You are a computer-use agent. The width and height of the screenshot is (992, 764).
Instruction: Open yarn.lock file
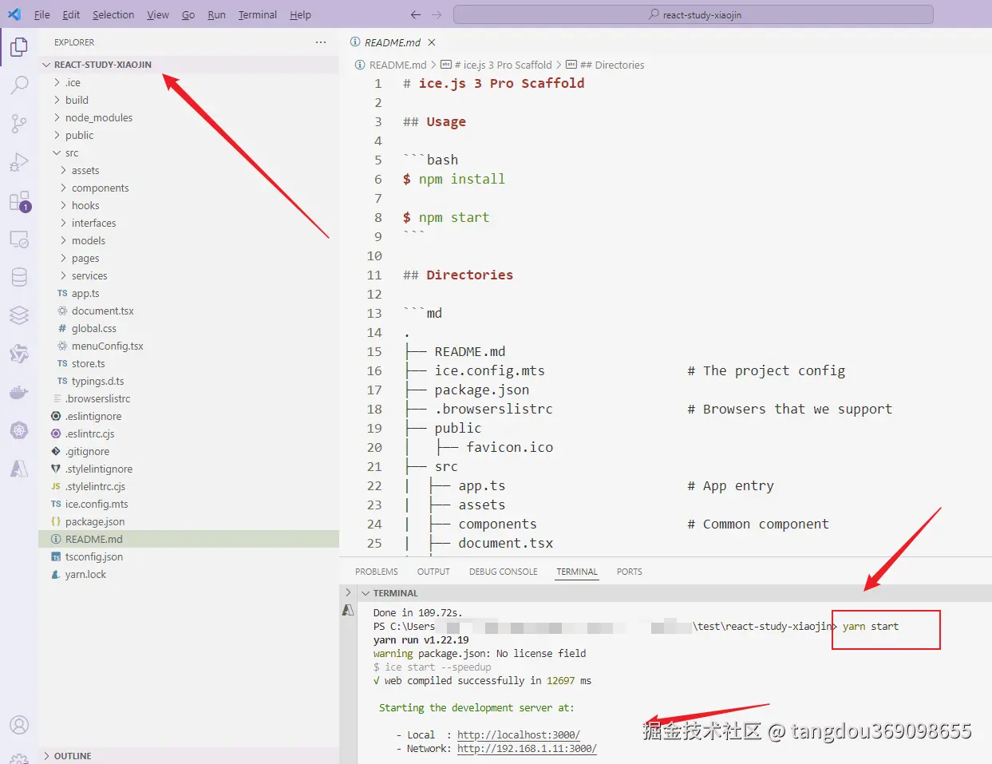coord(188,574)
